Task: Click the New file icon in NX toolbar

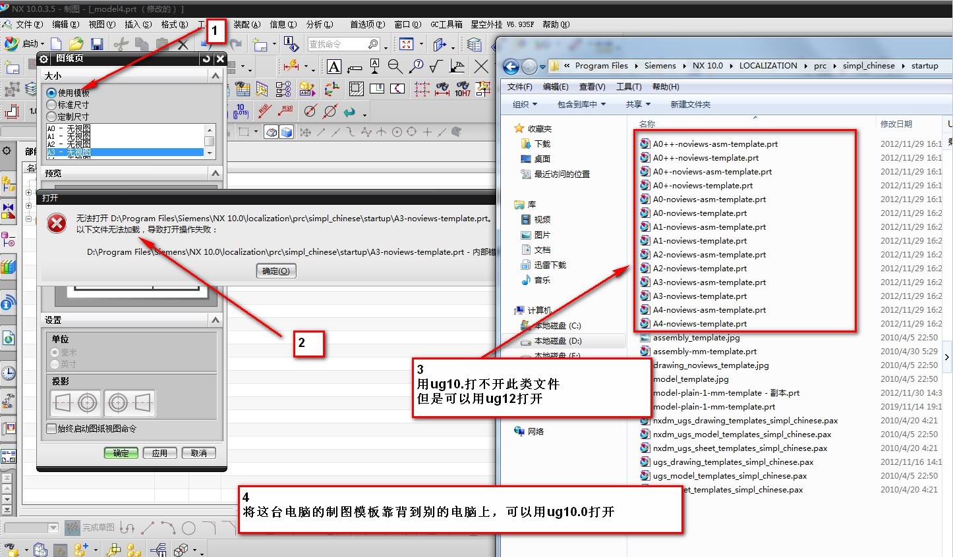Action: [56, 44]
